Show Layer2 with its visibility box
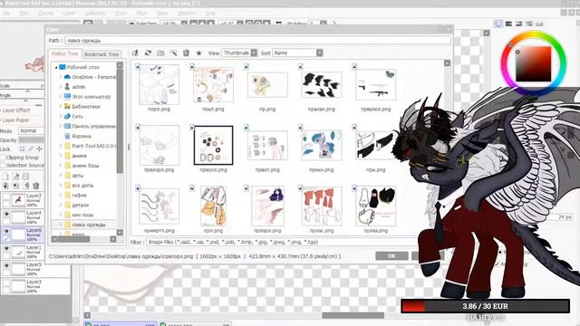This screenshot has width=580, height=326. click(6, 197)
